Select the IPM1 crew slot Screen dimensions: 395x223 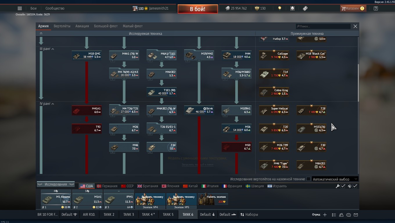click(x=119, y=199)
